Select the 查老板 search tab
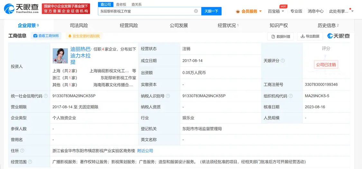 pos(121,4)
